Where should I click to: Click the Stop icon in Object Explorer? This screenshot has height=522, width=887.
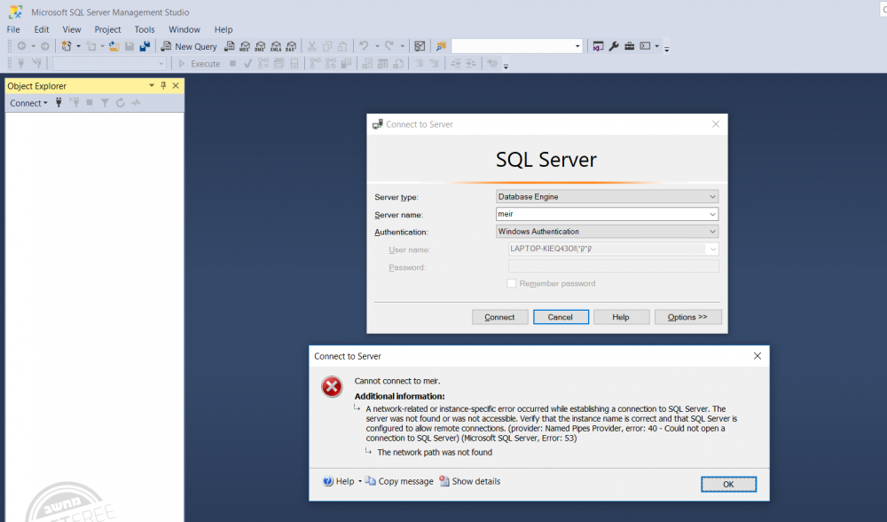(90, 102)
